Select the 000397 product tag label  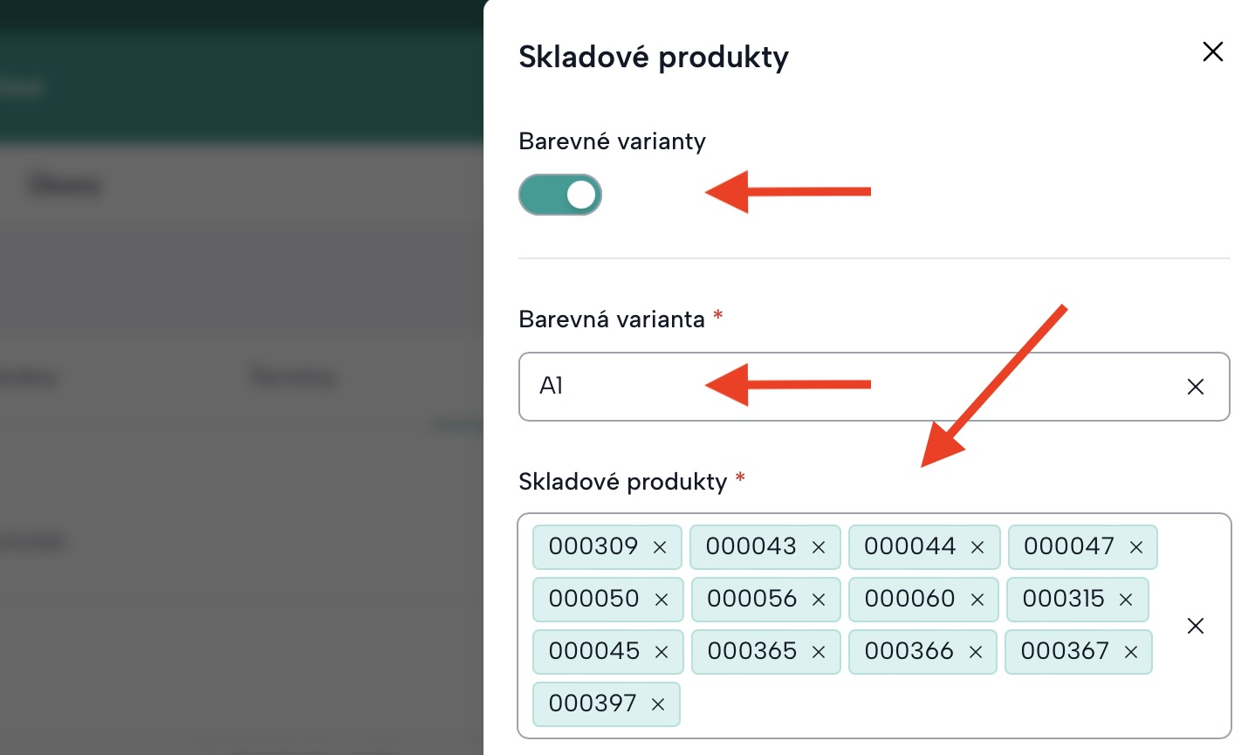tap(593, 704)
